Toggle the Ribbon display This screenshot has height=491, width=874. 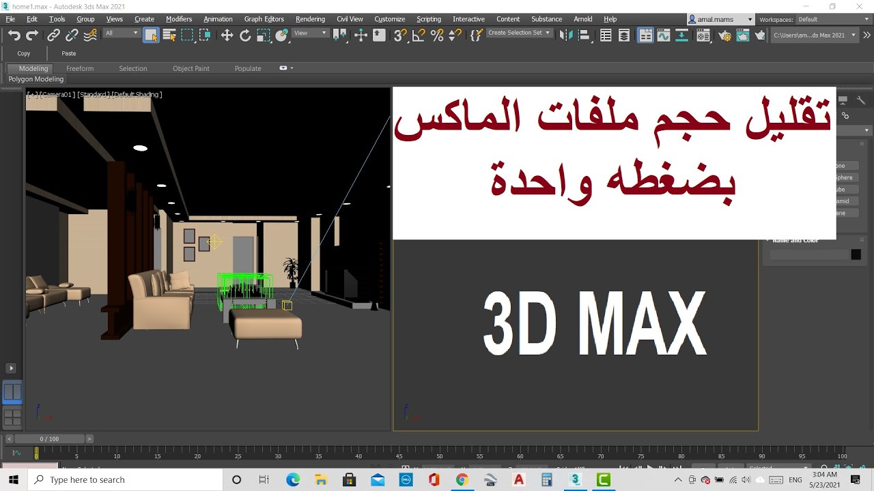coord(645,35)
